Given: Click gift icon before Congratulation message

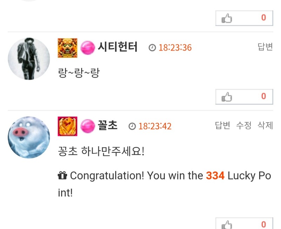Looking at the screenshot, I should point(63,175).
